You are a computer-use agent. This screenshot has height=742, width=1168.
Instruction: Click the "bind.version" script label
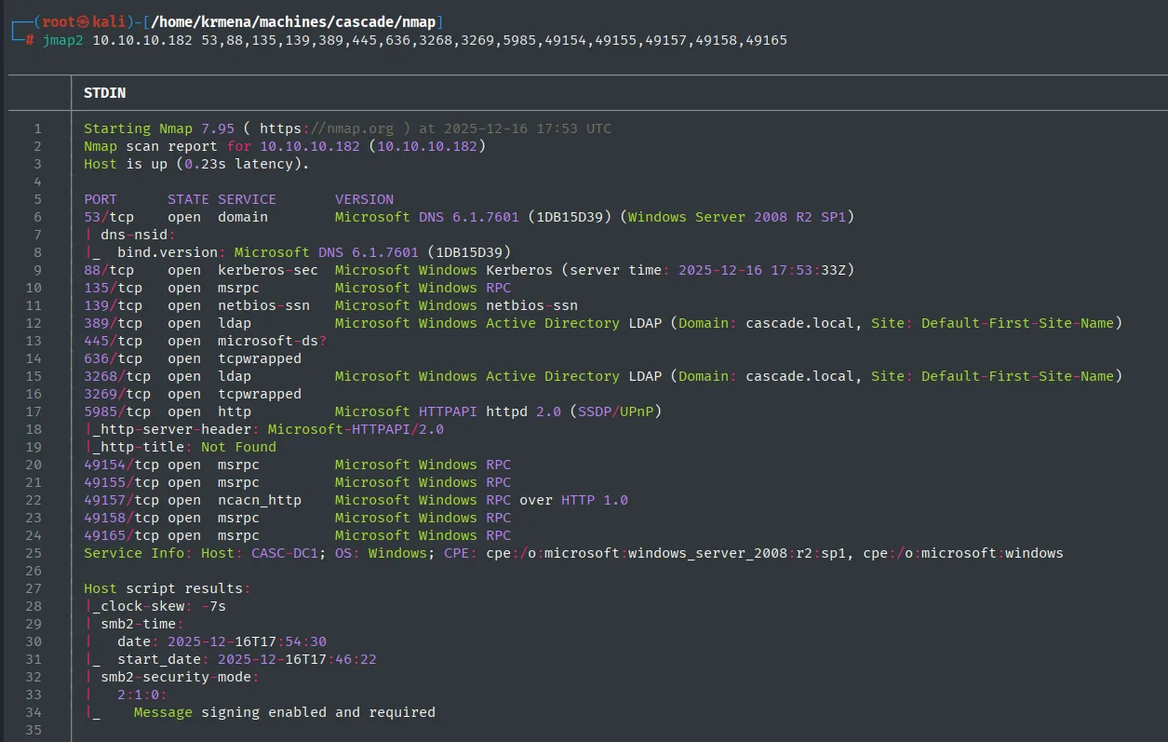click(x=168, y=252)
